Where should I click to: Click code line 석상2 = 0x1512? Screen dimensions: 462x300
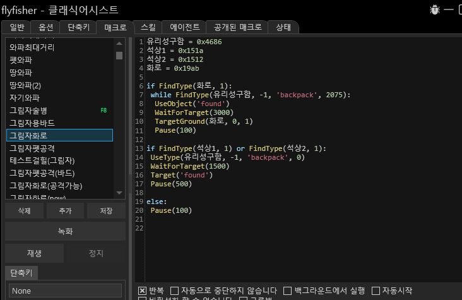(175, 59)
